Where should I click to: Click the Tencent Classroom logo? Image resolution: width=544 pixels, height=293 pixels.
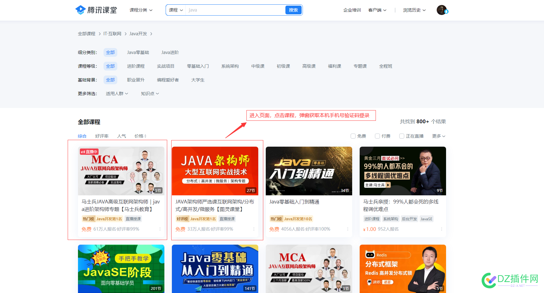[x=96, y=10]
